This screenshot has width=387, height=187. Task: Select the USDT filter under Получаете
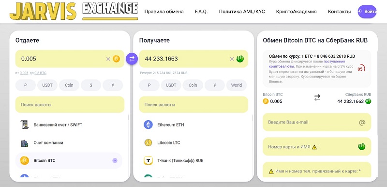(x=171, y=85)
